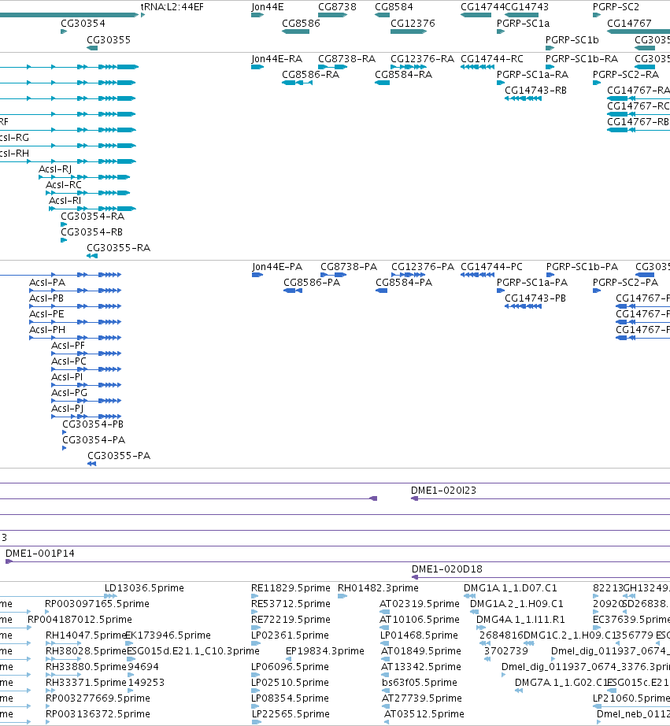Viewport: 670px width, 726px height.
Task: Click the Acsl-PJ protein label
Action: click(67, 409)
